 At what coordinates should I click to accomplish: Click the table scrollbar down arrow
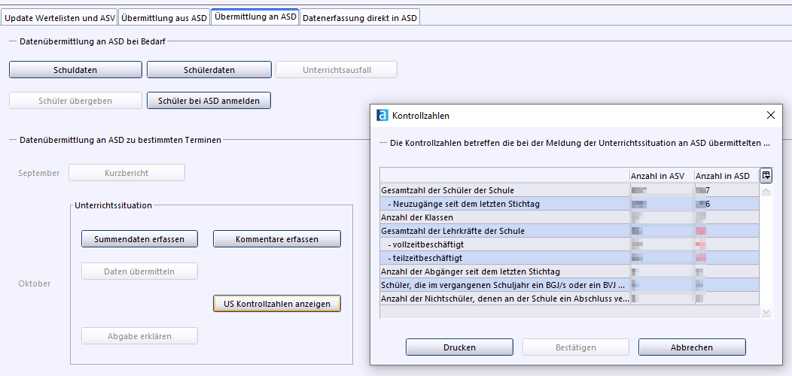click(766, 312)
